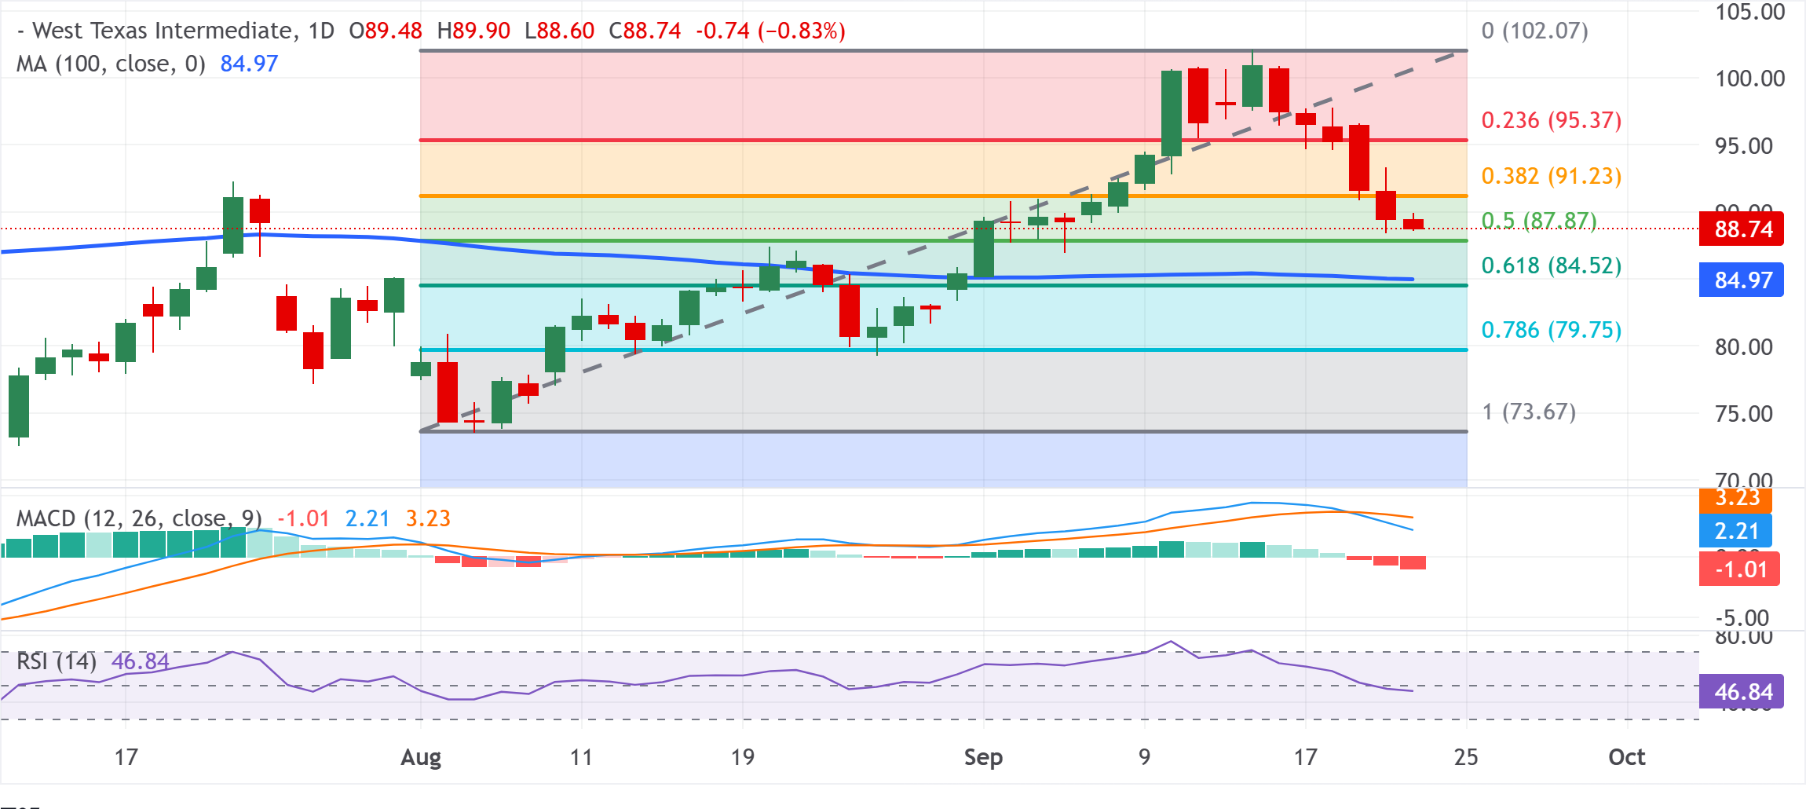Screen dimensions: 1806x809
Task: Click the orange MACD signal tag 3.23
Action: click(x=1736, y=500)
